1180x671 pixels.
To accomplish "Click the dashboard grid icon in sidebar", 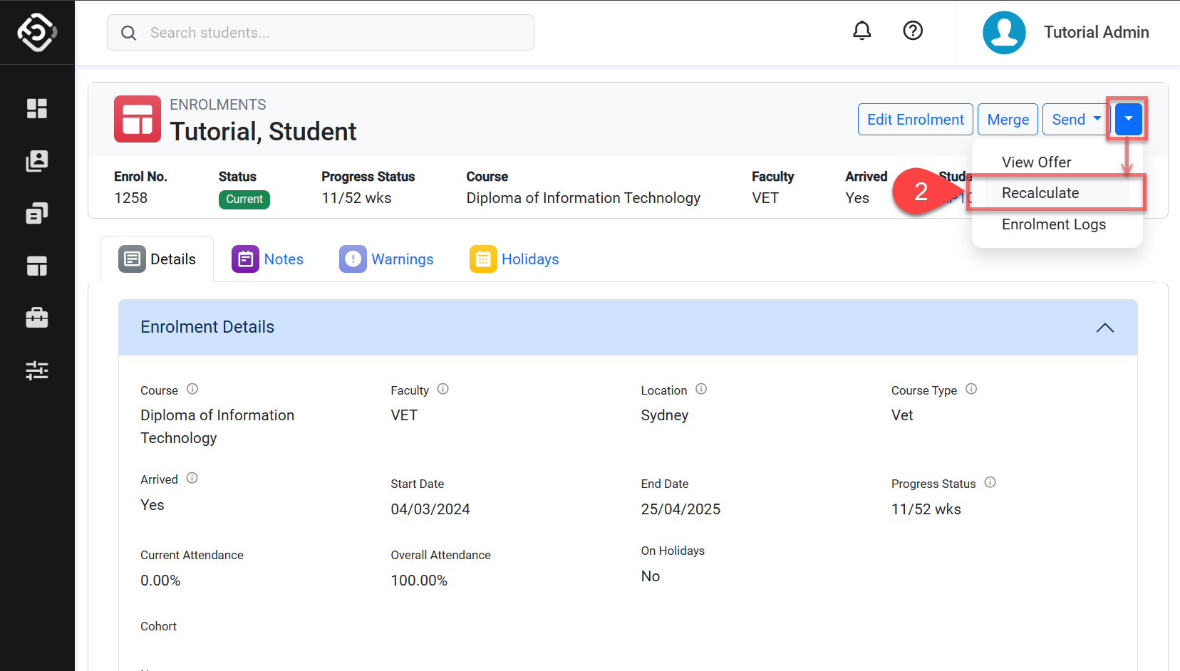I will [x=37, y=108].
